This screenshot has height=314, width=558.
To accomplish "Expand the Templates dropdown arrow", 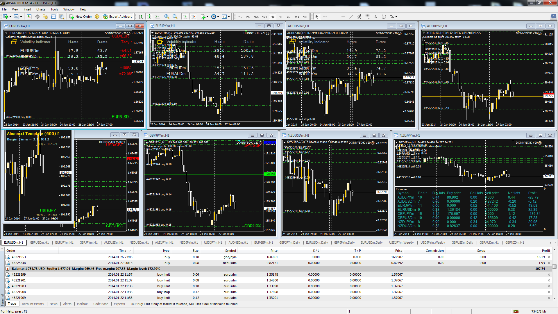I will pyautogui.click(x=229, y=17).
